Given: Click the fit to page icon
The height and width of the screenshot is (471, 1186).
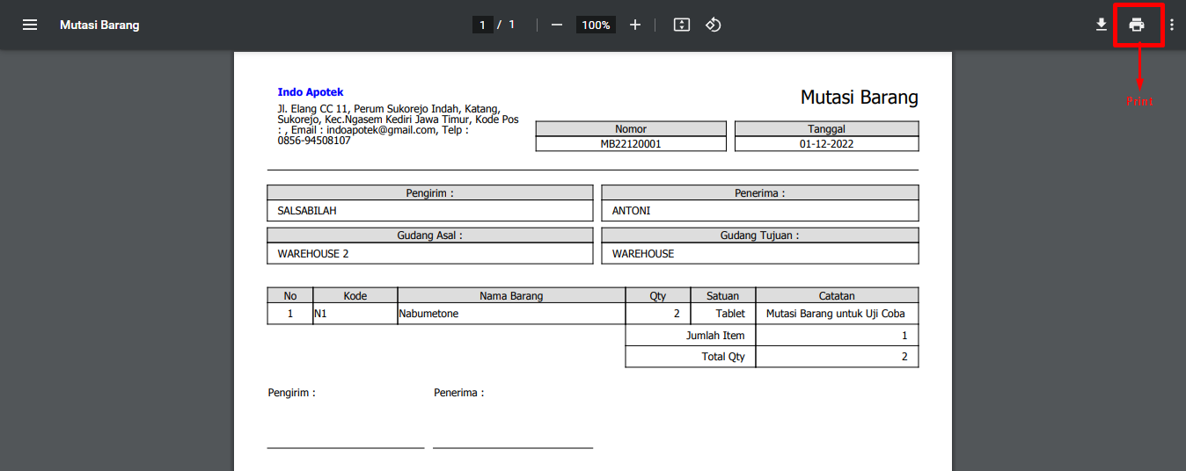Looking at the screenshot, I should (x=681, y=25).
